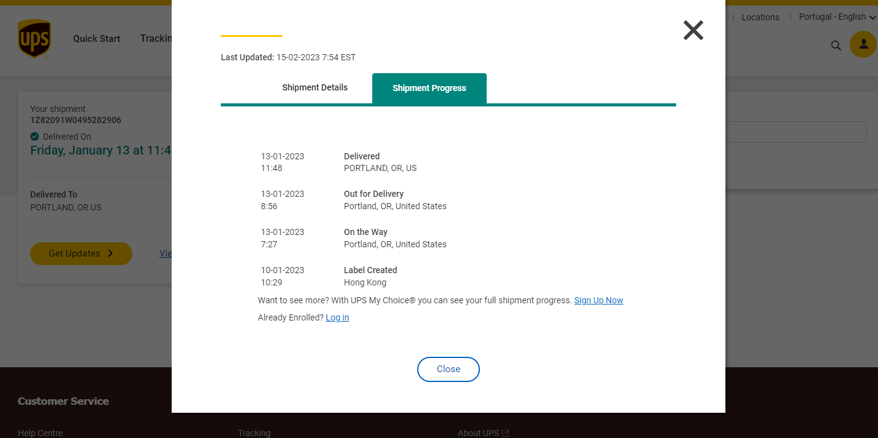878x438 pixels.
Task: Open the user profile icon
Action: coord(863,44)
